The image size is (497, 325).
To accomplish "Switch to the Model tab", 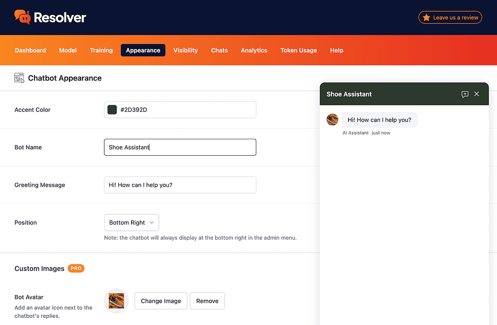I will coord(68,50).
